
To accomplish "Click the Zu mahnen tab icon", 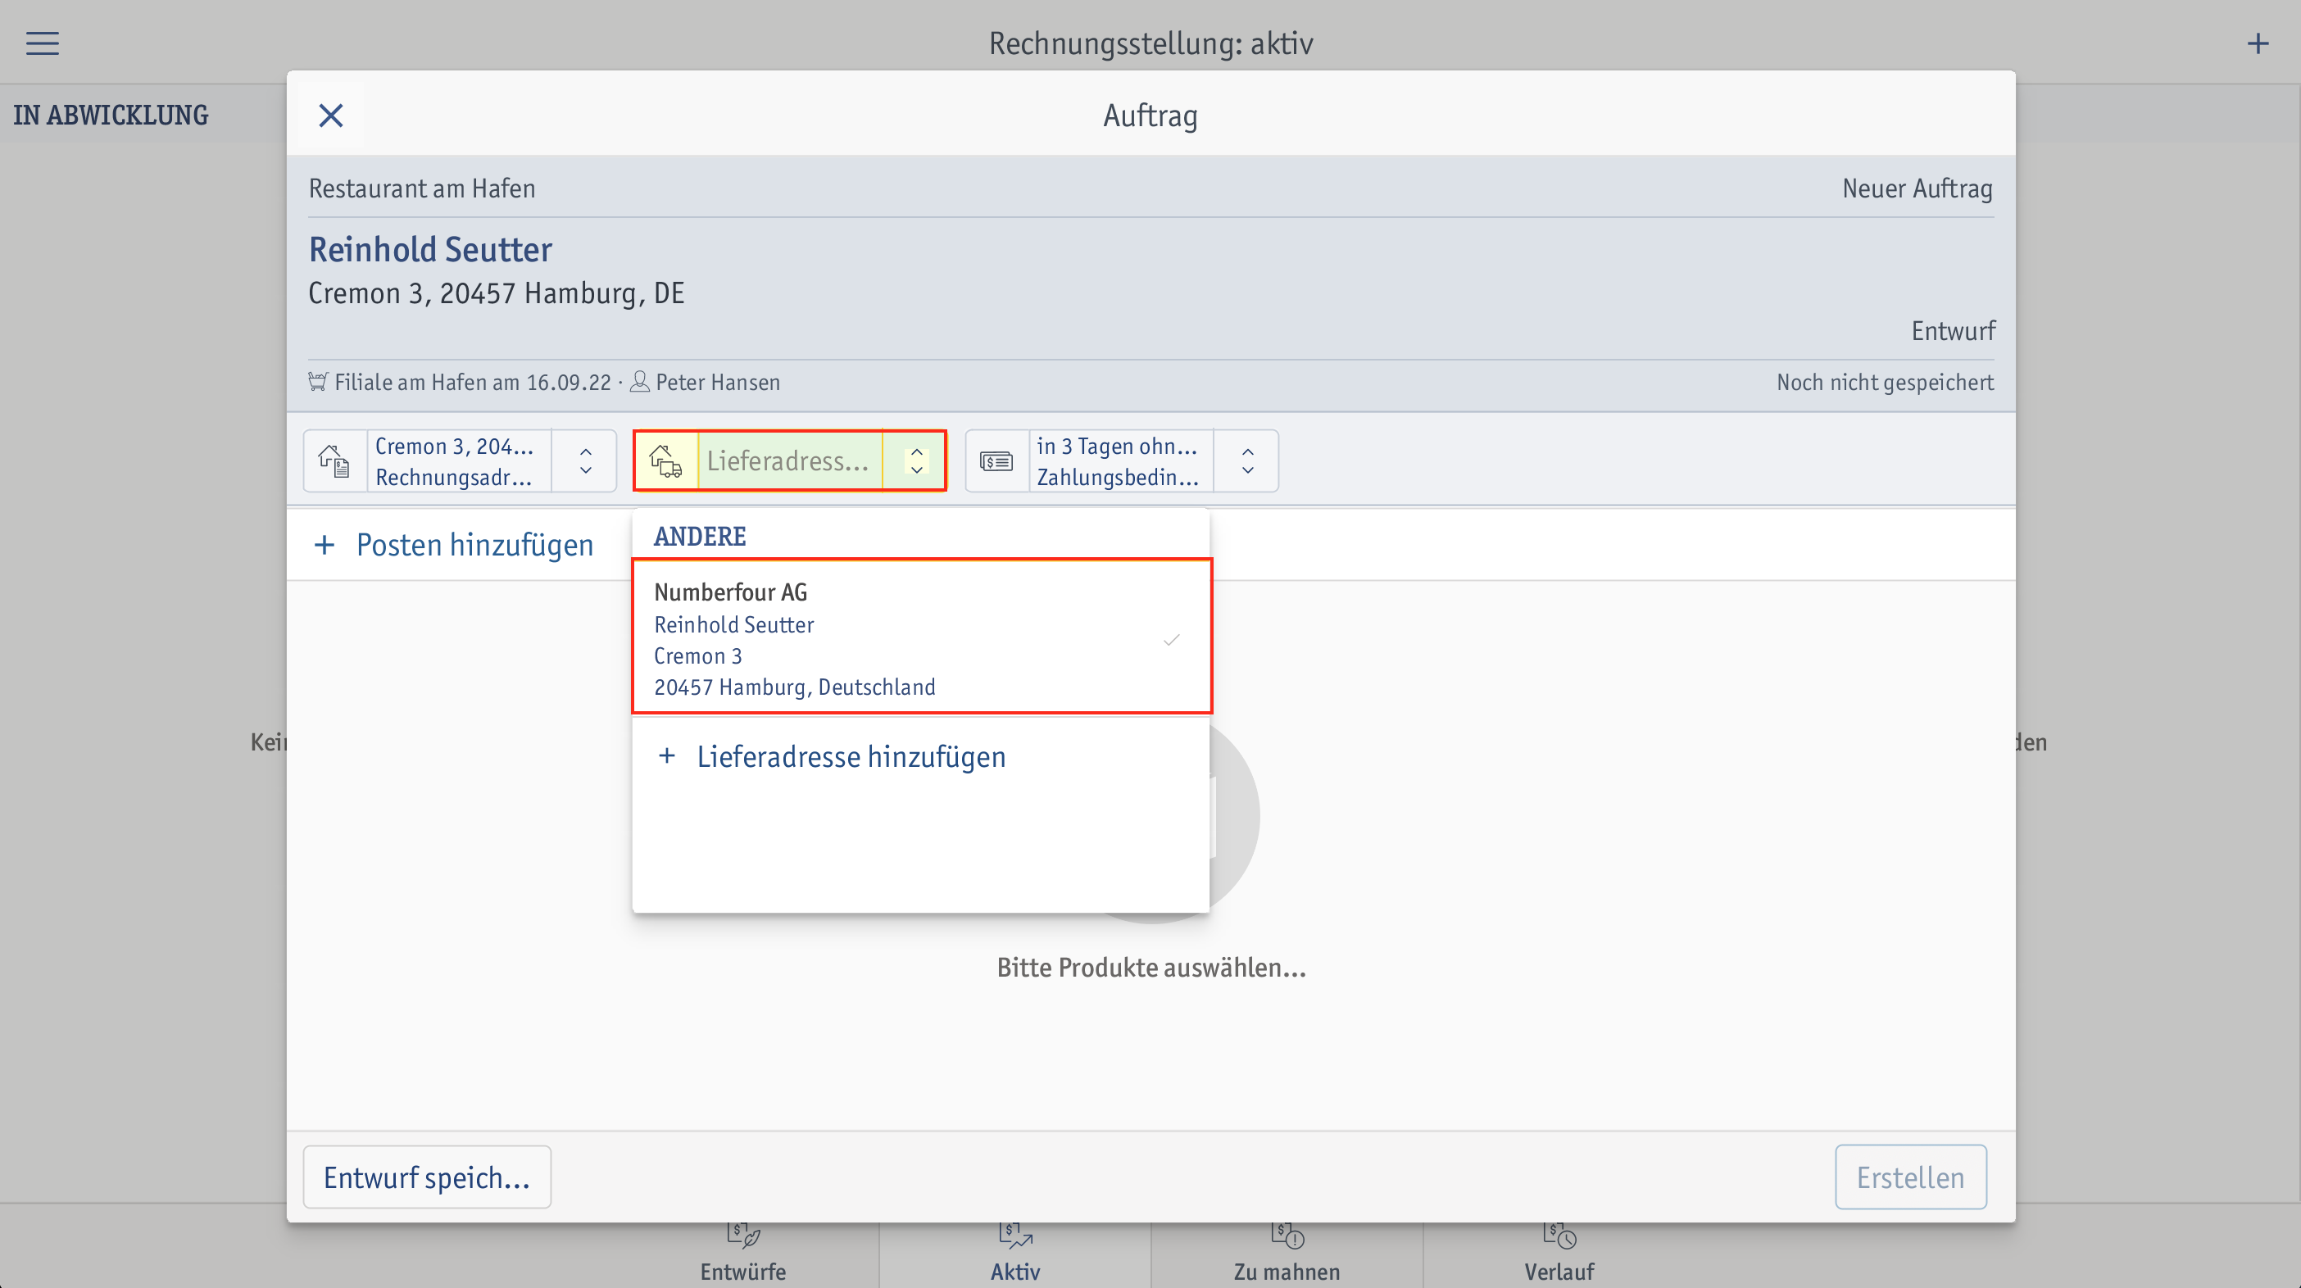I will coord(1287,1236).
